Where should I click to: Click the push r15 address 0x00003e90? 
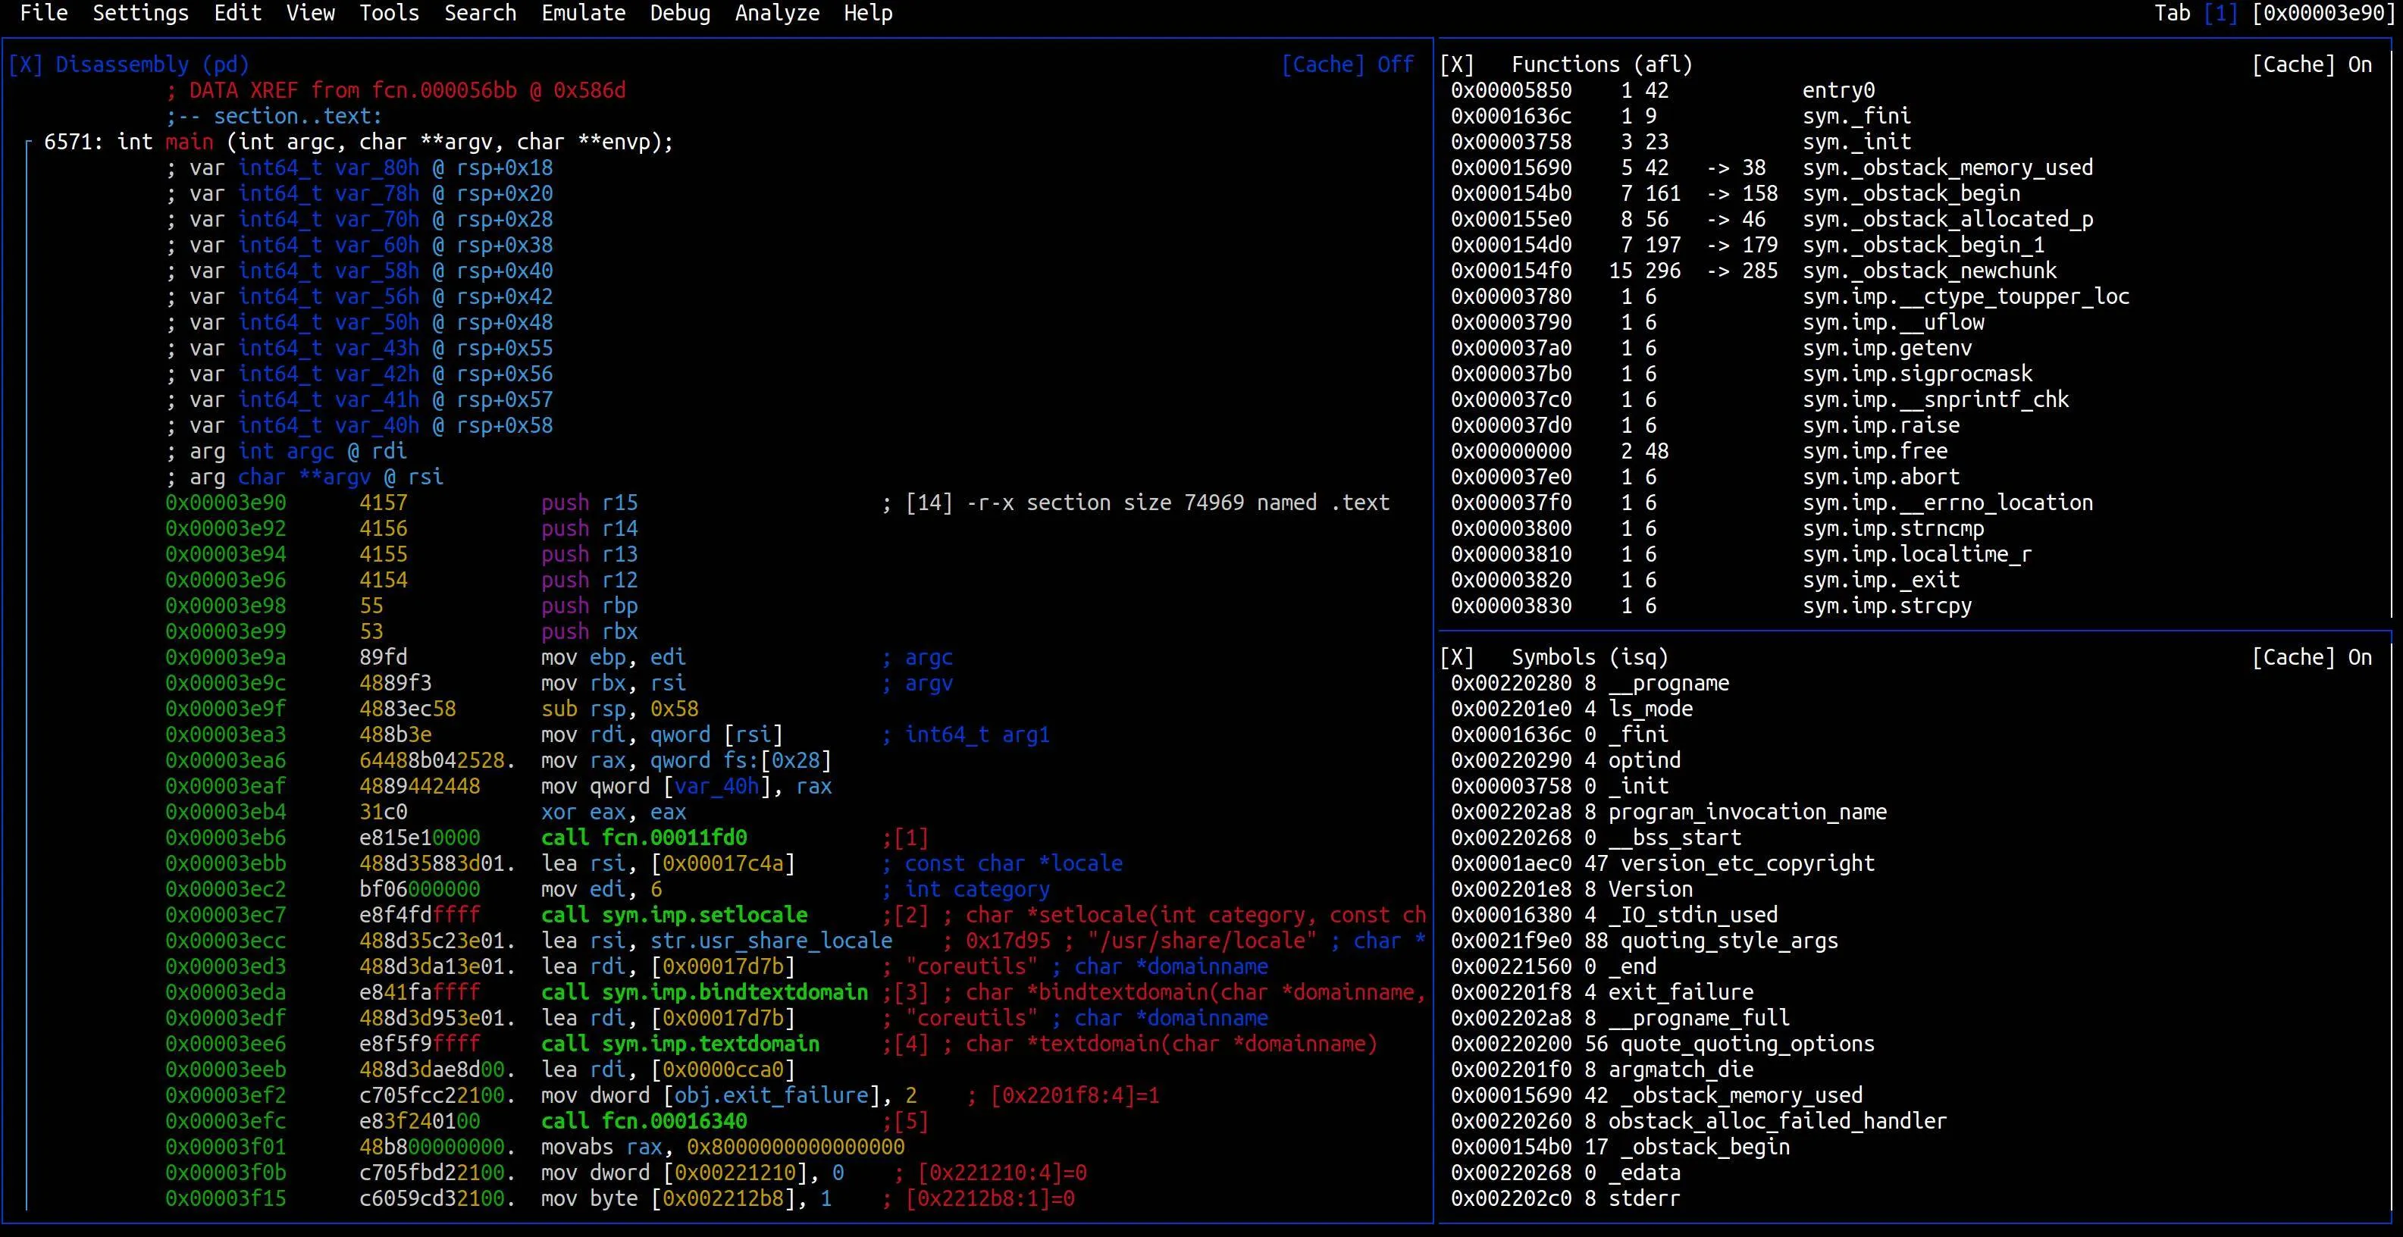(x=226, y=503)
